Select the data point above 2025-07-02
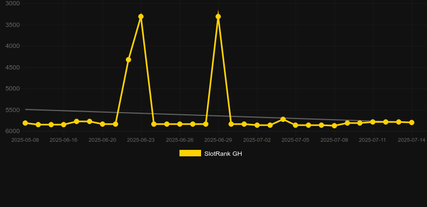This screenshot has width=427, height=207. 257,125
